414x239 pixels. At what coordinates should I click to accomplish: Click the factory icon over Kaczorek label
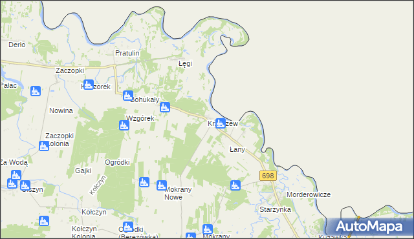[x=89, y=85]
